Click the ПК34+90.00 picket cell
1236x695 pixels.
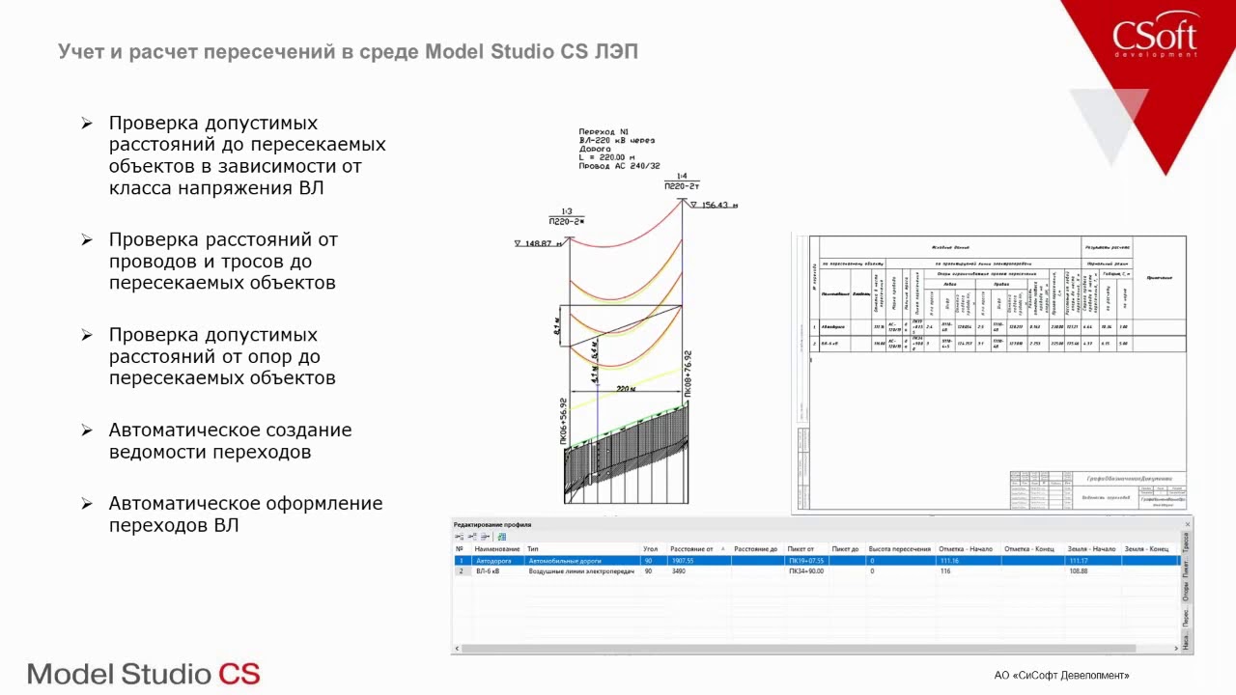coord(806,571)
